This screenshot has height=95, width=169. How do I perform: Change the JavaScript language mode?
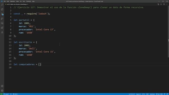[x=152, y=94]
